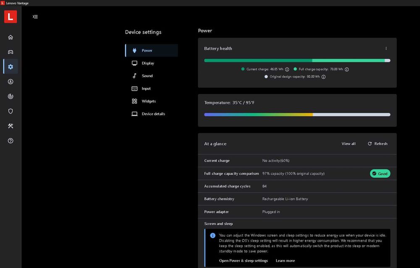Click the blue info icon in sleep notice

pos(213,235)
